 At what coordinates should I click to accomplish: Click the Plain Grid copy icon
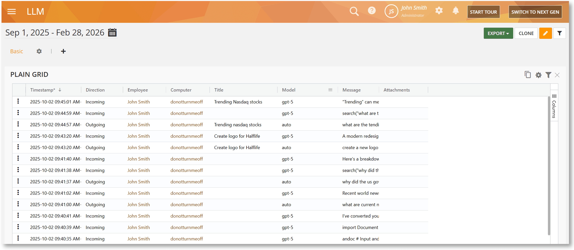coord(528,75)
